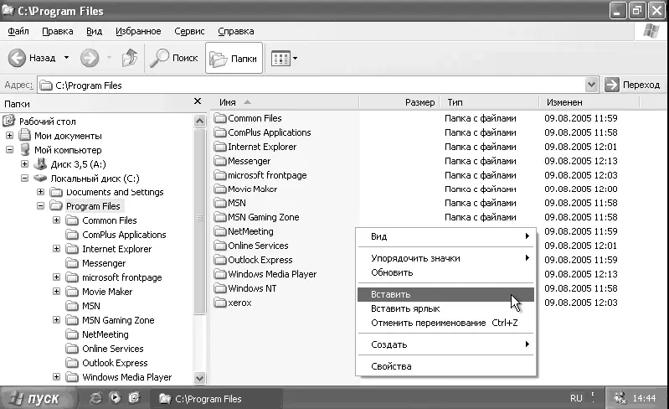Open the Правка menu
The height and width of the screenshot is (409, 669).
point(58,31)
